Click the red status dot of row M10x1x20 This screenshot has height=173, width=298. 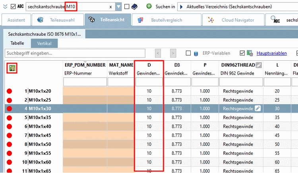pyautogui.click(x=9, y=91)
